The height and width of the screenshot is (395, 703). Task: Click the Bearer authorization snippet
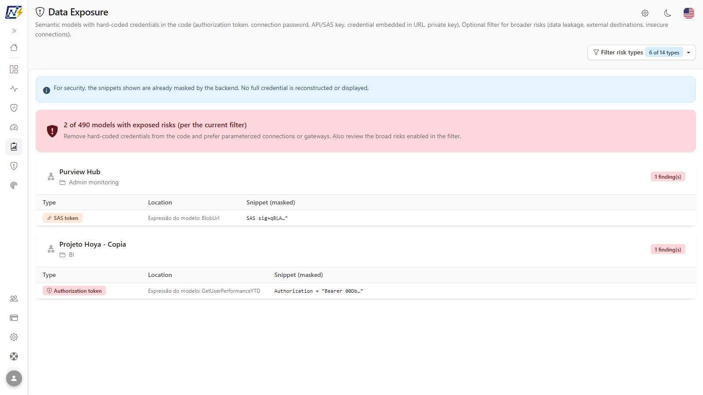(319, 291)
